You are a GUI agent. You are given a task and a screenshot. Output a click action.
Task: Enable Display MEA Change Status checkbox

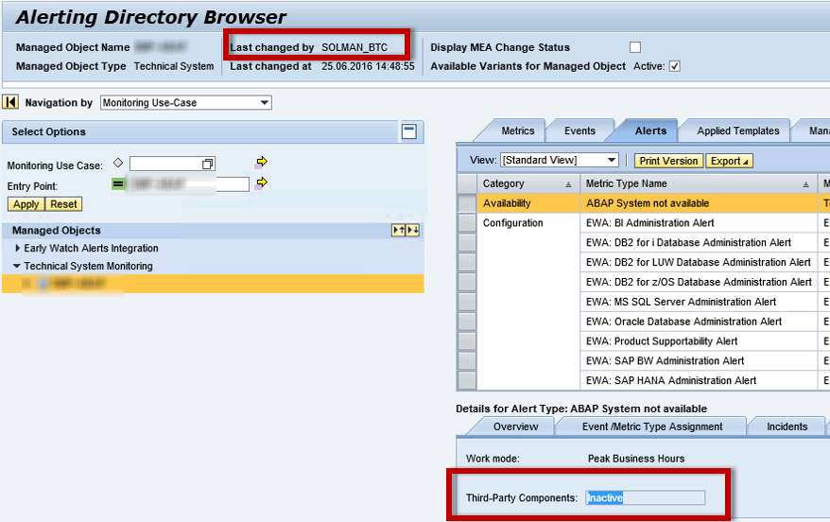635,47
